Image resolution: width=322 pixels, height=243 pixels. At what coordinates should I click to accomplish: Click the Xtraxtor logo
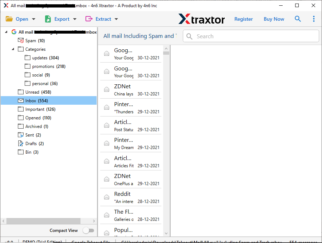(201, 19)
